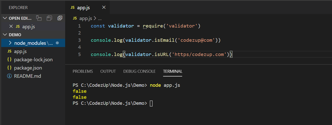Click the braces icon of package.json
Image resolution: width=332 pixels, height=125 pixels.
10,68
